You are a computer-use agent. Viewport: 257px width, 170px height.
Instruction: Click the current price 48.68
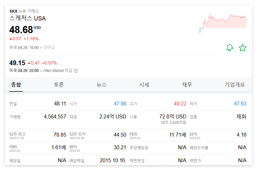[21, 30]
